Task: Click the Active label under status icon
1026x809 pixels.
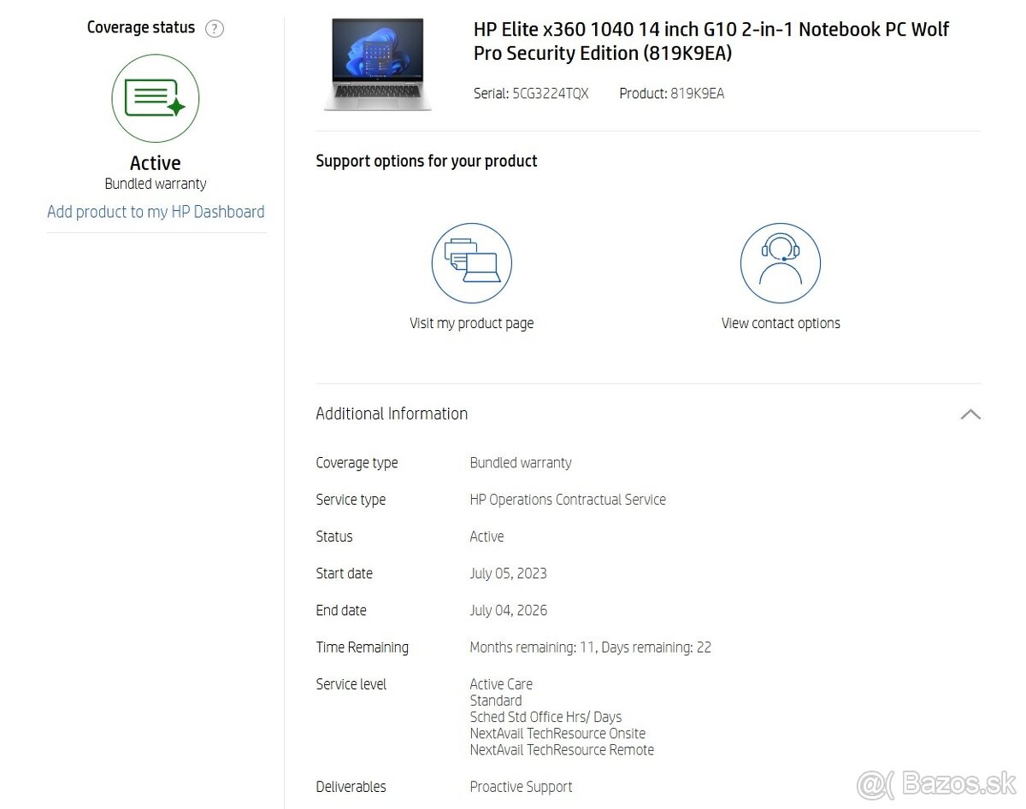Action: 156,163
